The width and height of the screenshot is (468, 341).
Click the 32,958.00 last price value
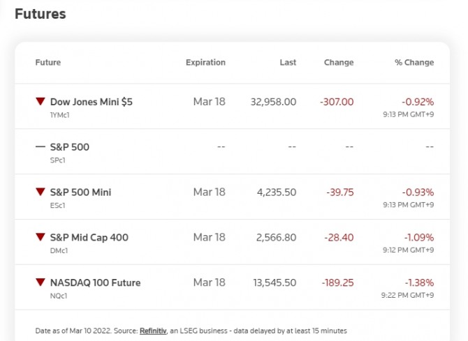pos(273,102)
